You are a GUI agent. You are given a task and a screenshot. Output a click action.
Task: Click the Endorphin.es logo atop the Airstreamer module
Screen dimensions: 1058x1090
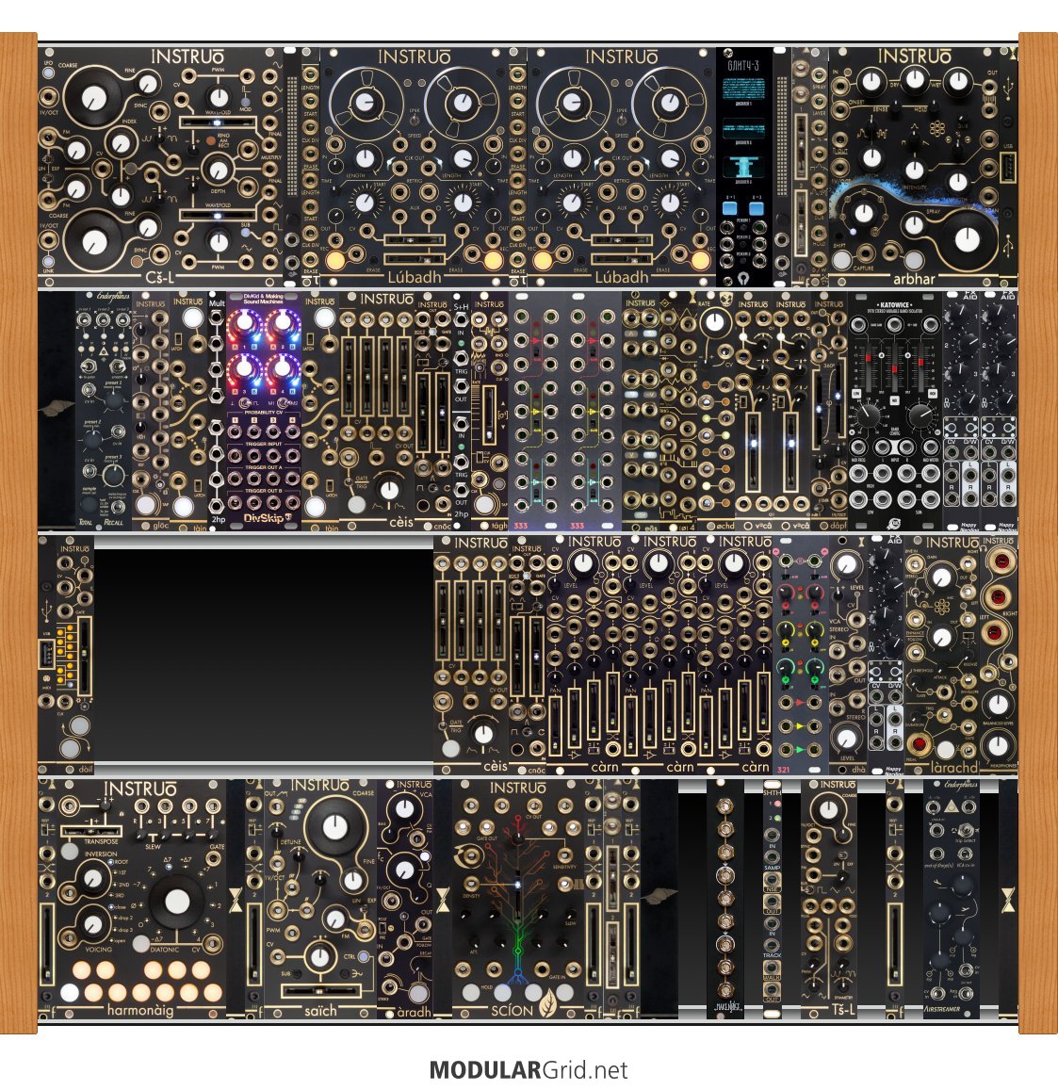pyautogui.click(x=960, y=786)
